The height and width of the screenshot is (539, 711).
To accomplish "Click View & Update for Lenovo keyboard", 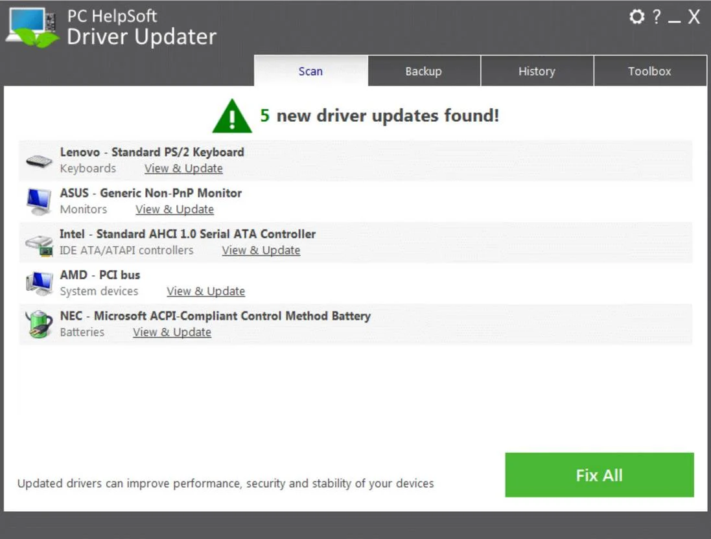I will pos(183,168).
